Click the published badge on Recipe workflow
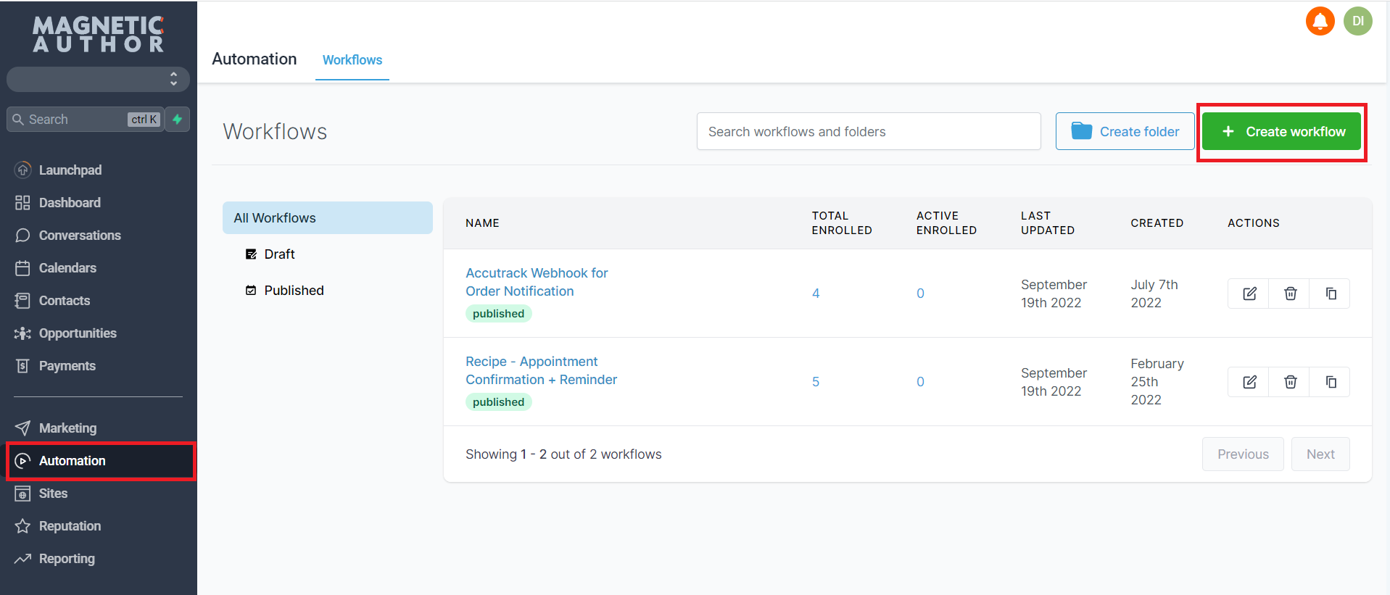1390x595 pixels. pos(498,402)
